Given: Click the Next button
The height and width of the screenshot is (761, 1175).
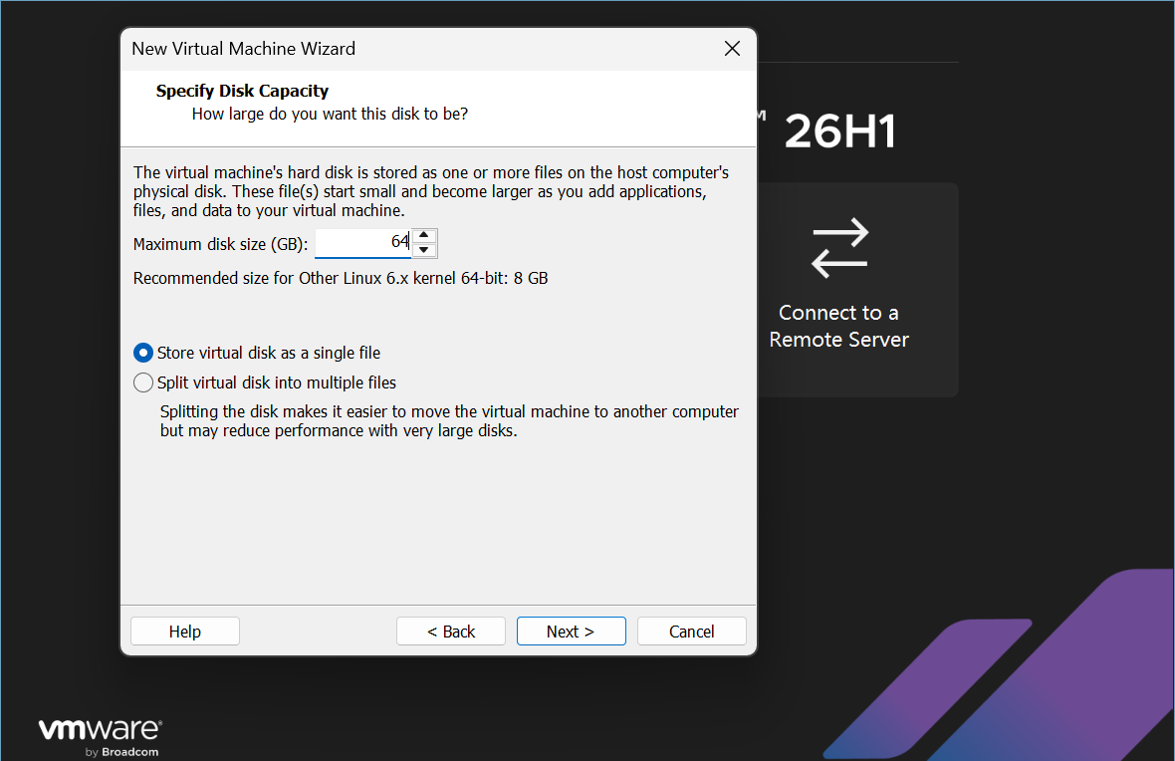Looking at the screenshot, I should [x=571, y=632].
